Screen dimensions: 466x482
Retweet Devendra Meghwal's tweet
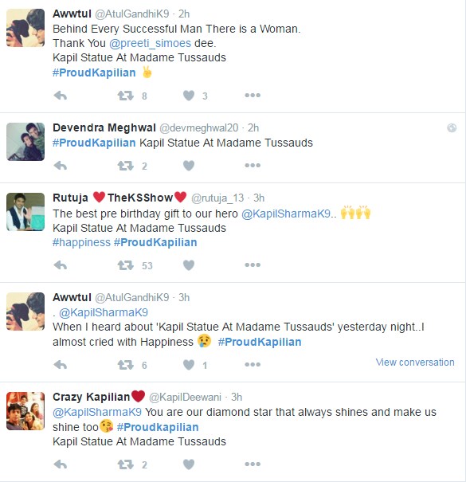(x=125, y=166)
